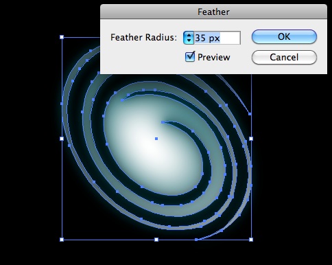
Task: Click the Preview label text
Action: point(214,57)
